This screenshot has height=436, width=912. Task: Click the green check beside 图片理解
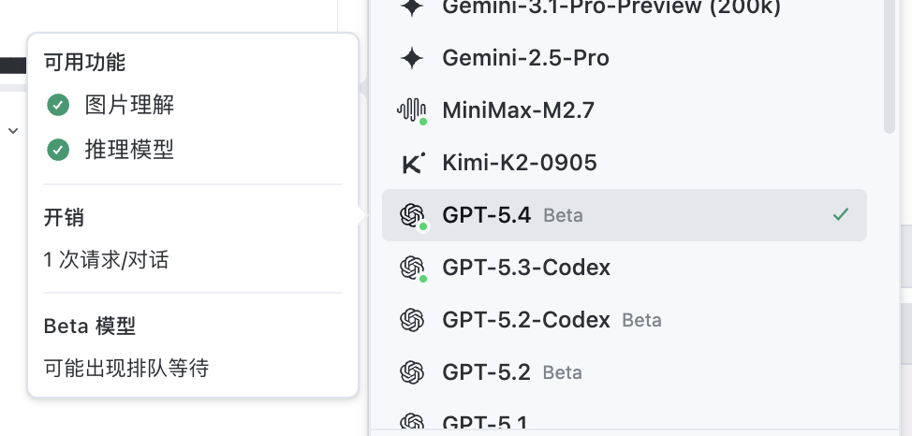pyautogui.click(x=58, y=105)
